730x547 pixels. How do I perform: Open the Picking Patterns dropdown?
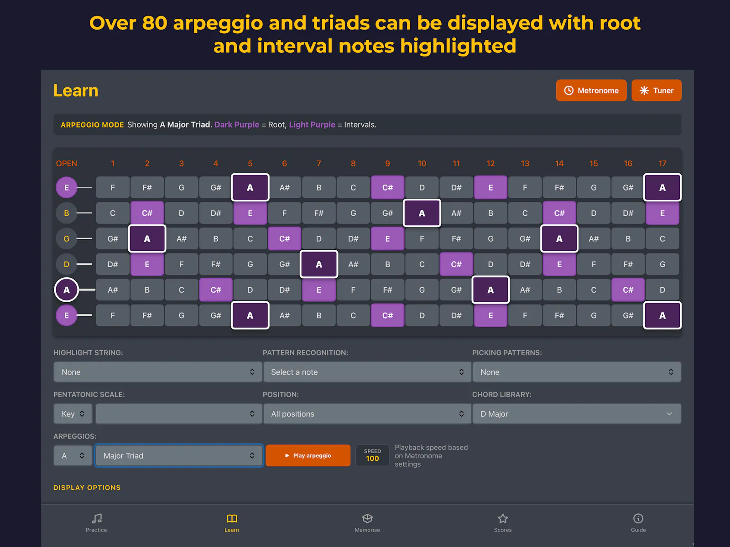[577, 372]
